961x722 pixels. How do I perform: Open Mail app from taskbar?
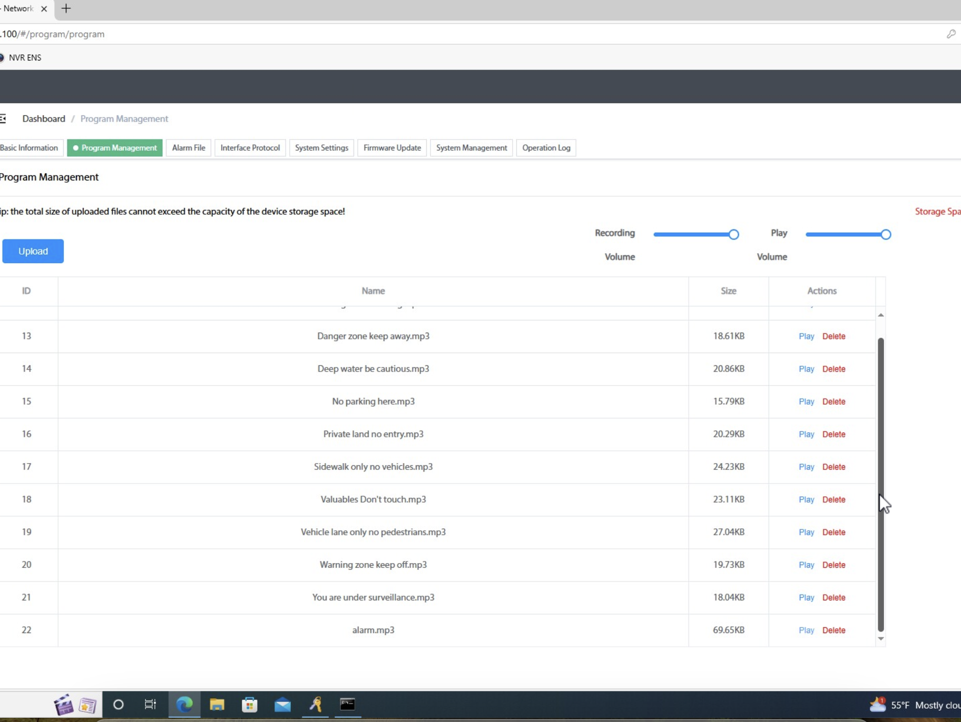pyautogui.click(x=282, y=704)
